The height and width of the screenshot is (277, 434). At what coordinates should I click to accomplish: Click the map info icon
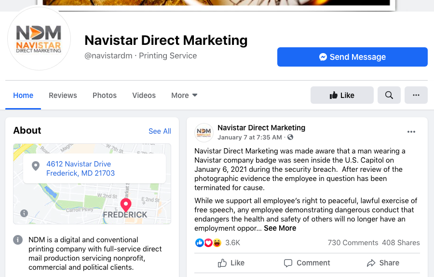click(x=24, y=213)
